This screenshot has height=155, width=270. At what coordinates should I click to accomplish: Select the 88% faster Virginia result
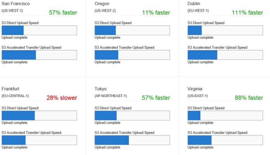coord(249,98)
